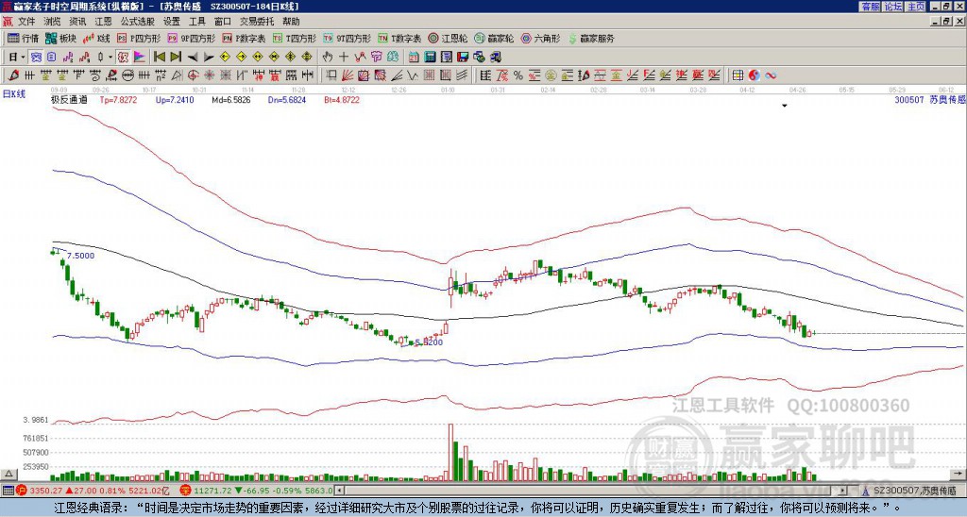Screen dimensions: 967x517
Task: Click the 客服 customer service button
Action: tap(871, 7)
